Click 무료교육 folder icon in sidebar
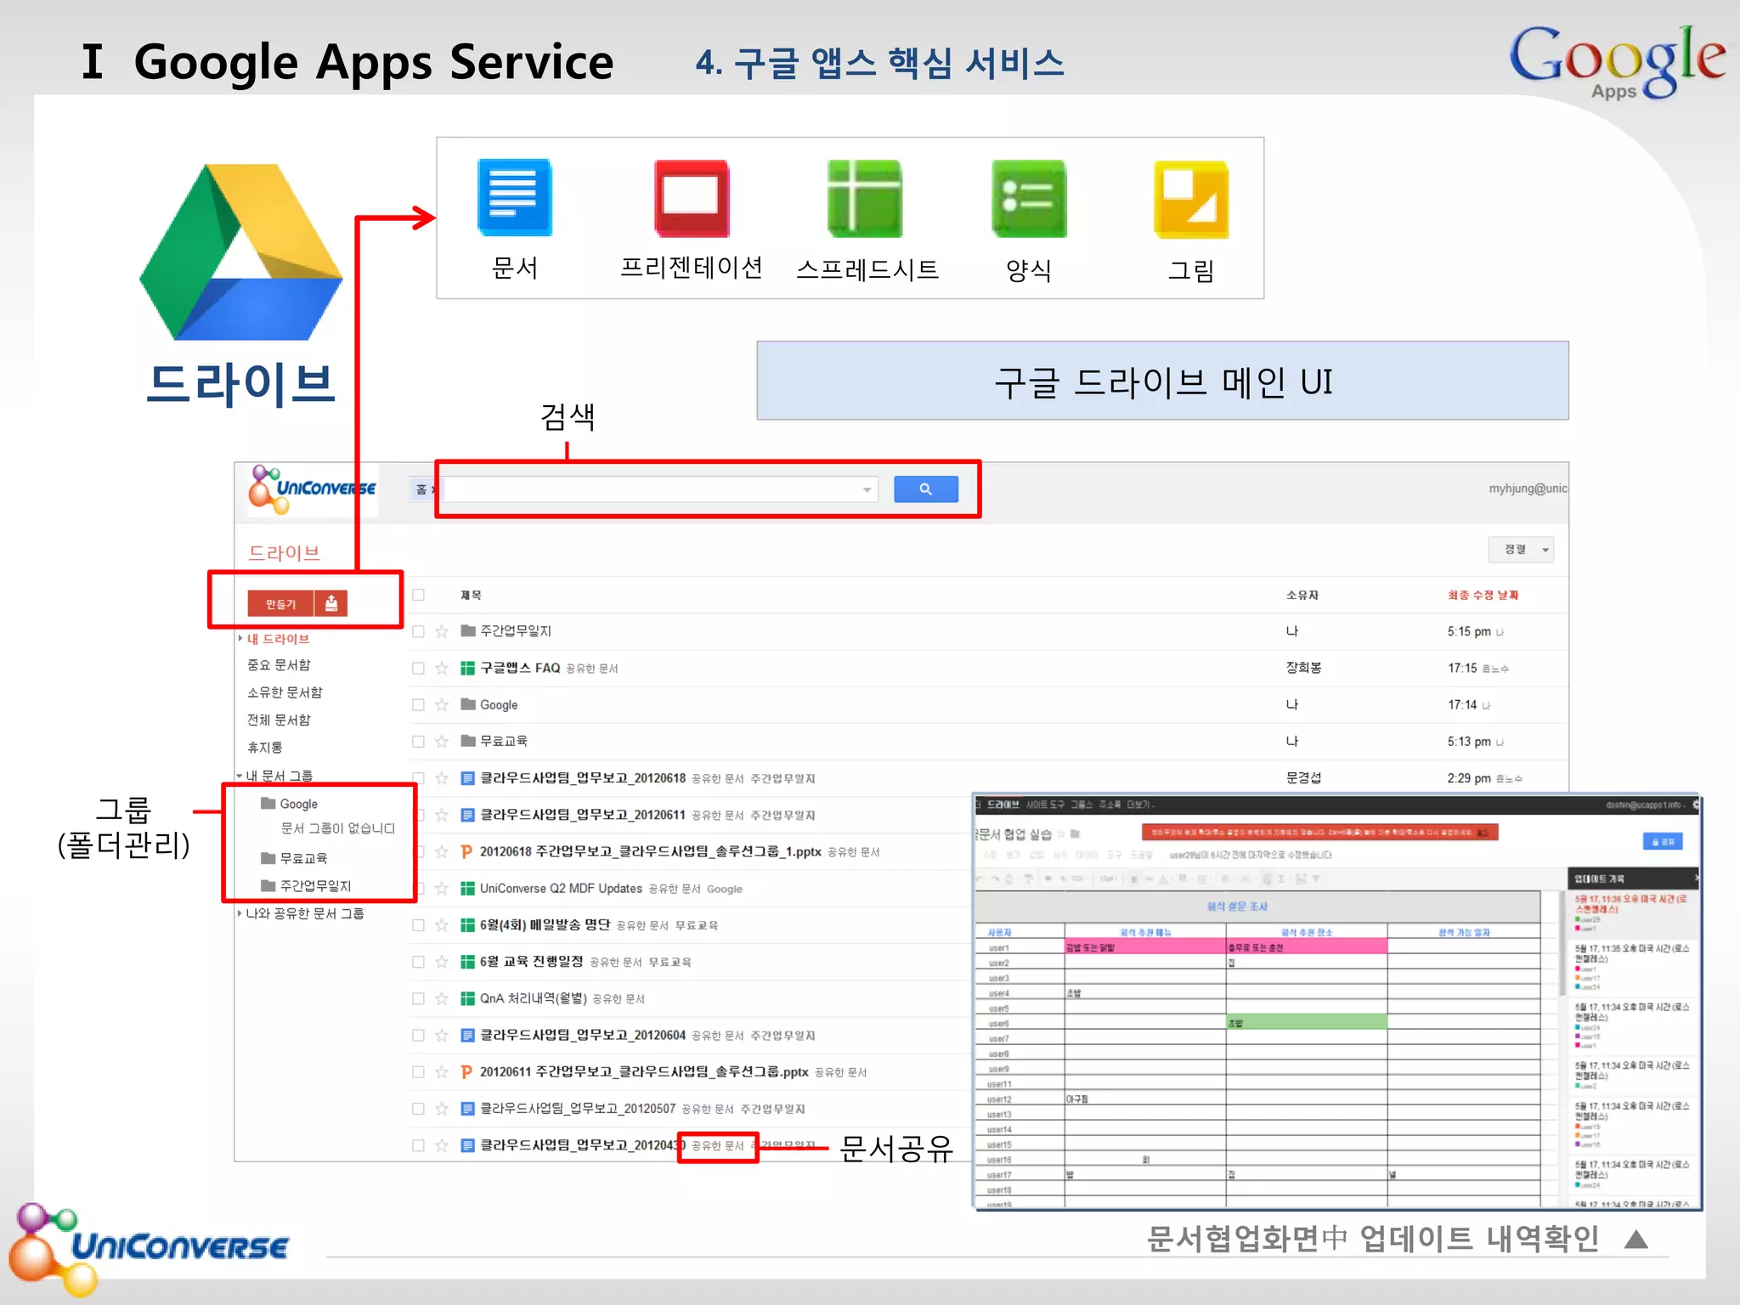The width and height of the screenshot is (1740, 1305). click(268, 858)
